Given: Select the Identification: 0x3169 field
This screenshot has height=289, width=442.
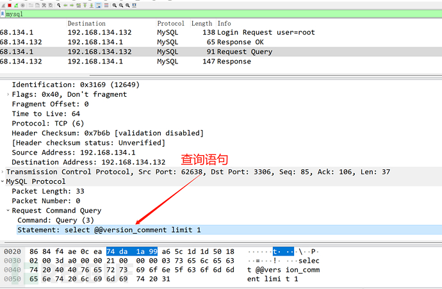Looking at the screenshot, I should (x=76, y=85).
